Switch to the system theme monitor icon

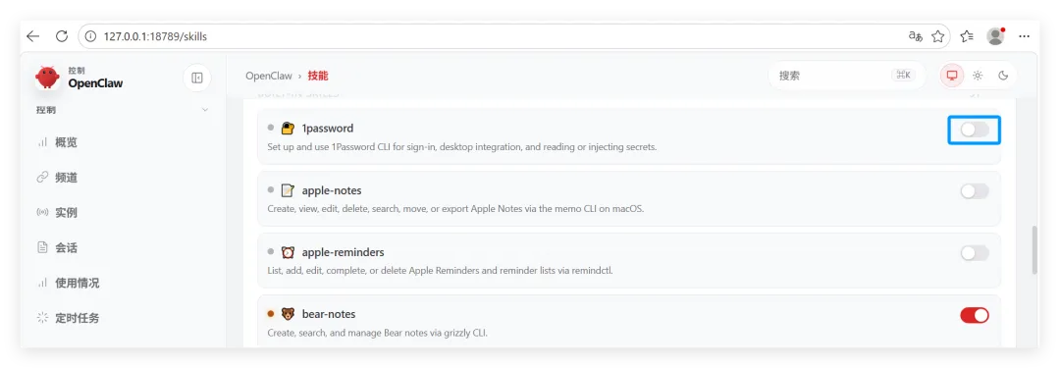pos(952,76)
